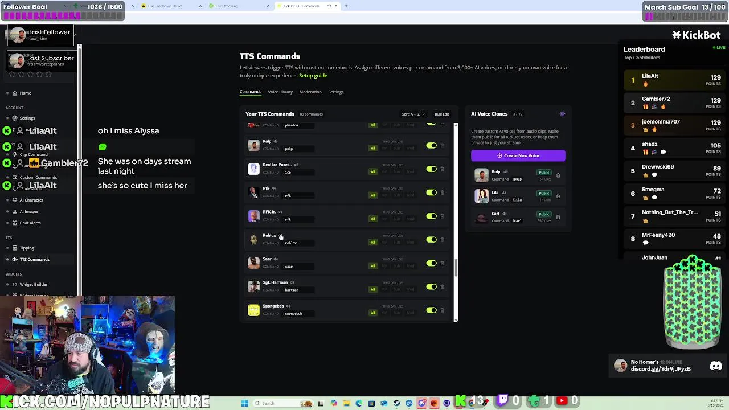
Task: Go to Home in the sidebar
Action: pos(26,93)
